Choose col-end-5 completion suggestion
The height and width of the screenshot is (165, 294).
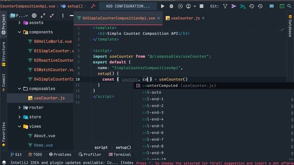pos(214,126)
